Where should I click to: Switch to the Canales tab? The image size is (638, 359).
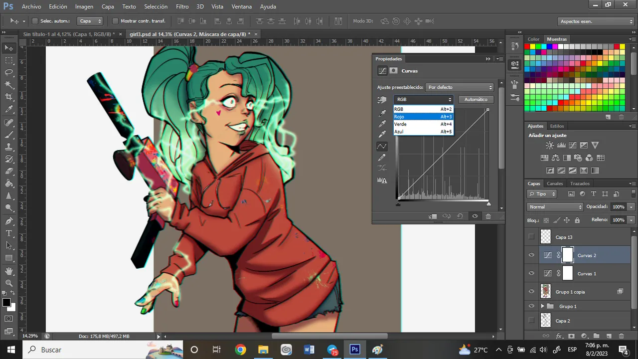click(x=555, y=183)
